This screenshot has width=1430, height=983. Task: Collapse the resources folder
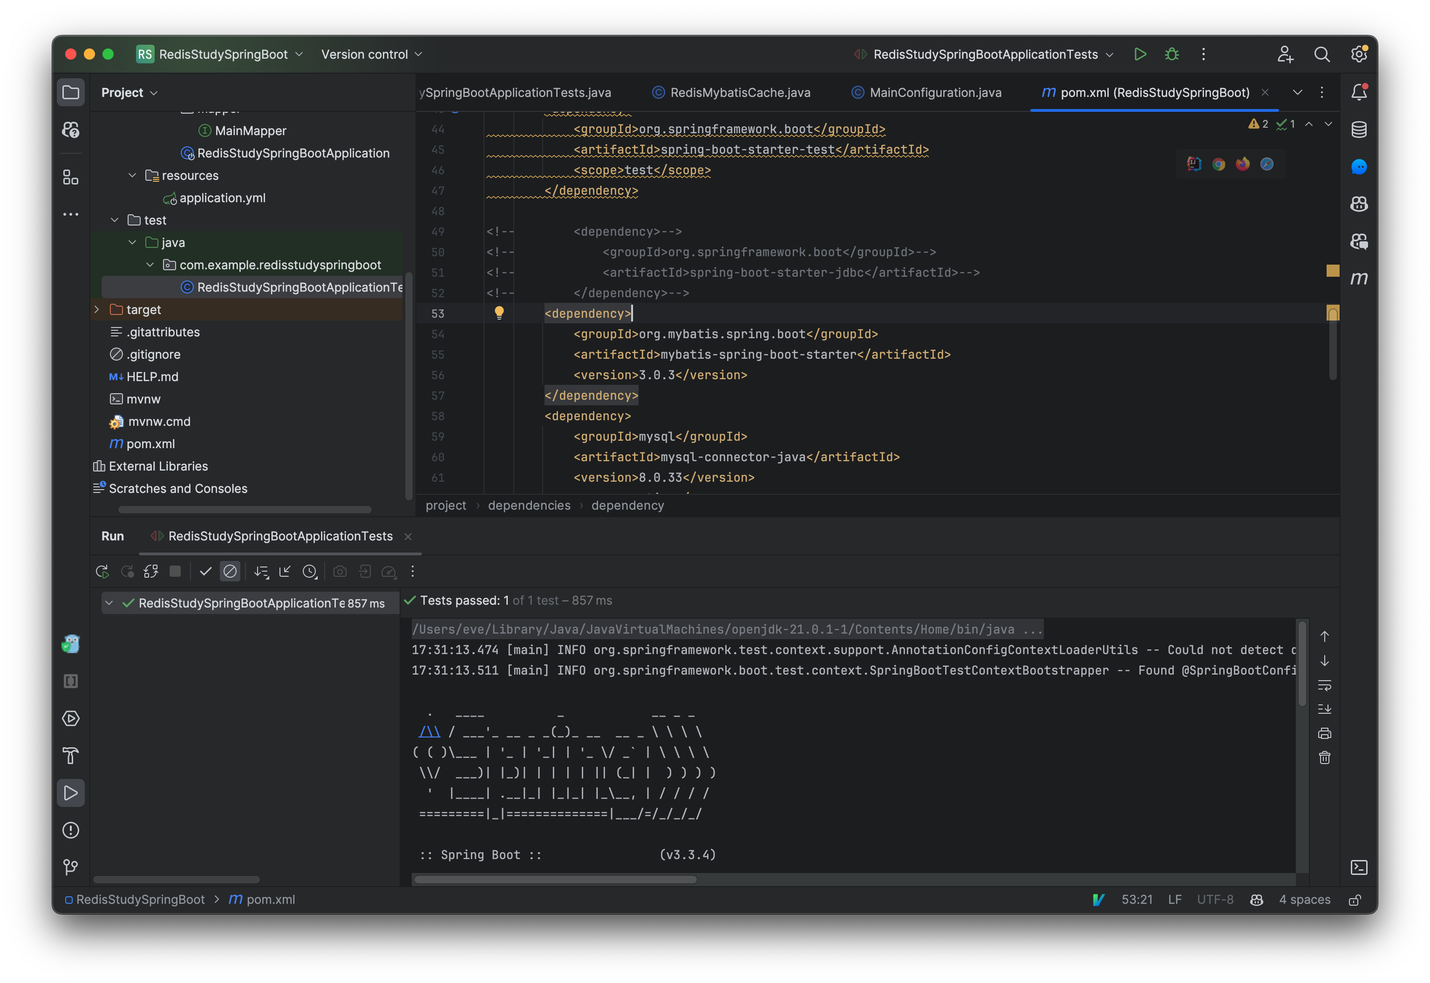pyautogui.click(x=132, y=176)
